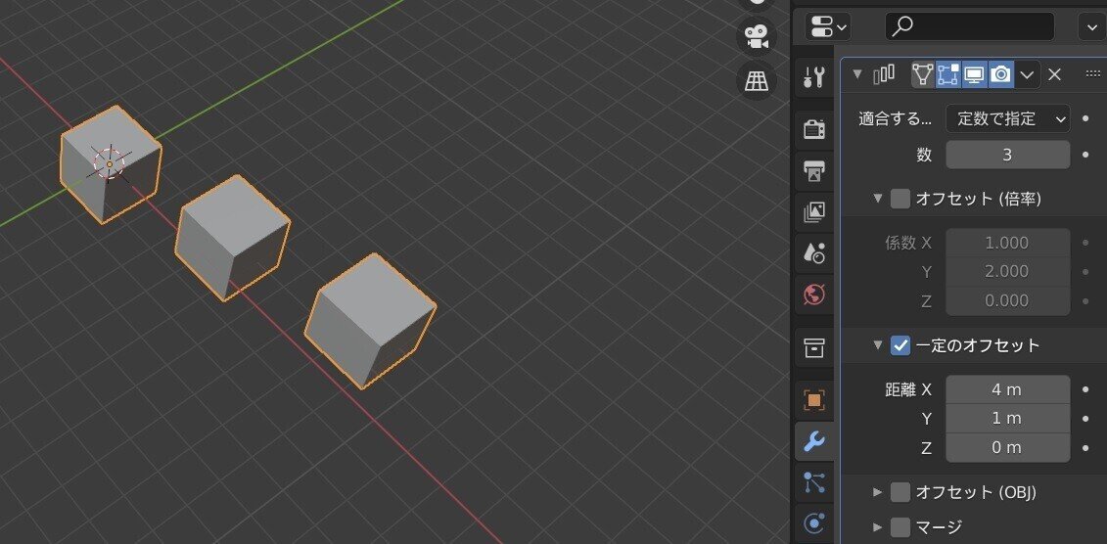Click the 係数 X field 1.000
Image resolution: width=1107 pixels, height=544 pixels.
pos(1007,243)
